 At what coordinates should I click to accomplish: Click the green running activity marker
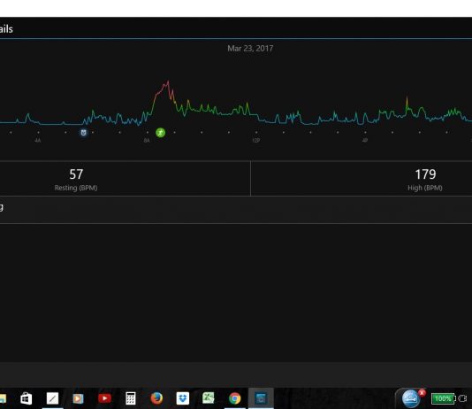coord(161,133)
